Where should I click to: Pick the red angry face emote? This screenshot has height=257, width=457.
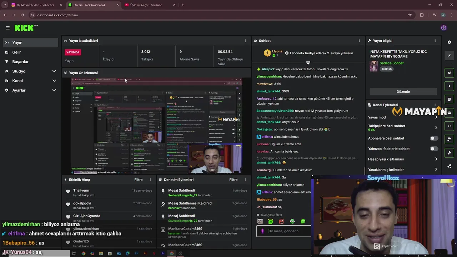pos(281,221)
